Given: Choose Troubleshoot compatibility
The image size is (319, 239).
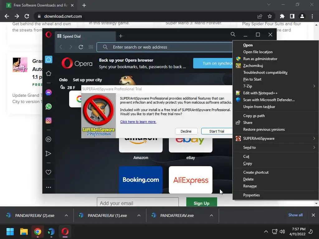Looking at the screenshot, I should pos(276,73).
